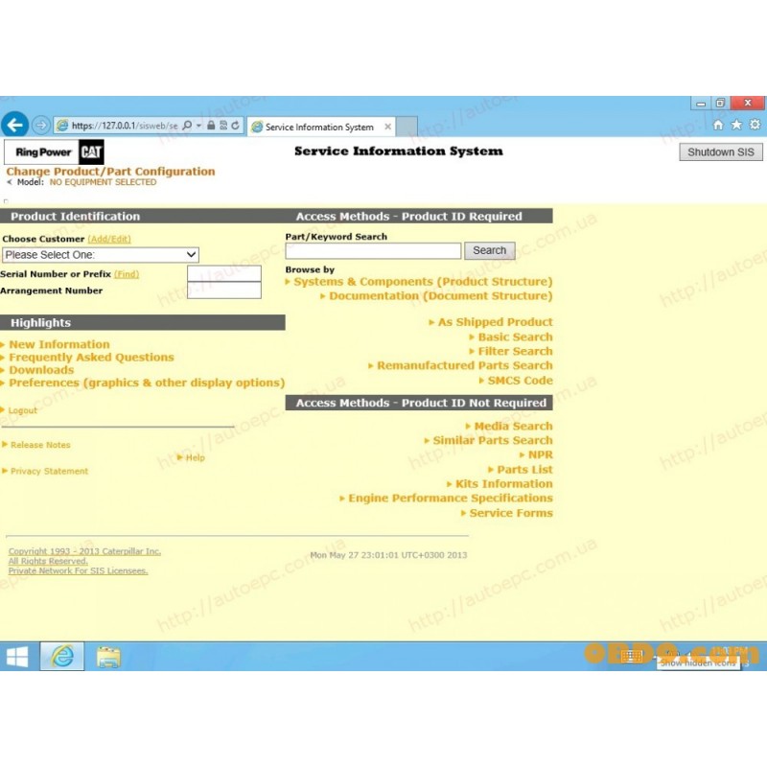Toggle the compatibility view icon in the address bar
This screenshot has height=767, width=767.
[223, 126]
